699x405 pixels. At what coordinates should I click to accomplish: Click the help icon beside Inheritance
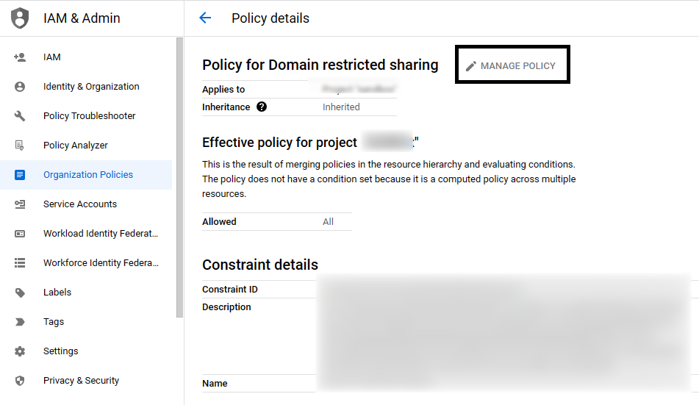(x=262, y=107)
